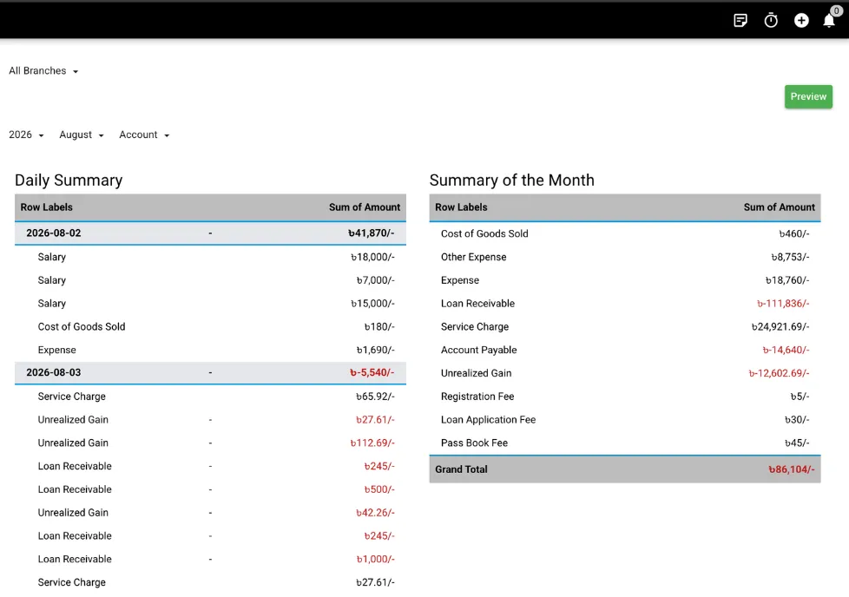
Task: Select the Pass Book Fee row label
Action: coord(474,443)
